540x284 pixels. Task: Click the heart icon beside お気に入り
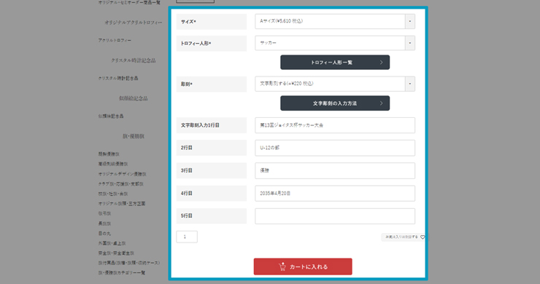click(x=423, y=237)
